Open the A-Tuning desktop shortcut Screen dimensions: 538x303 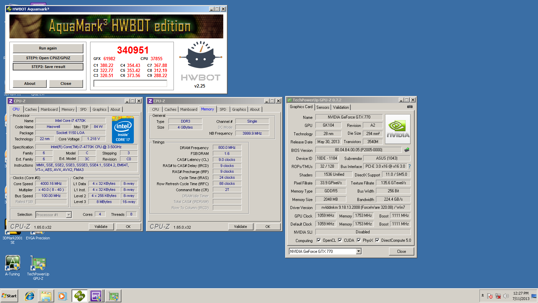[x=12, y=266]
